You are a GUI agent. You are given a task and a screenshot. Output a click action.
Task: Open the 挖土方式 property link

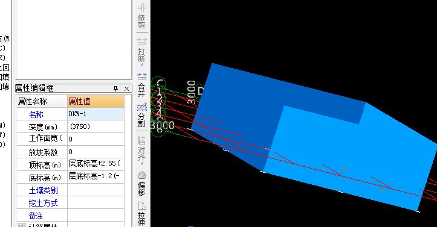(43, 203)
